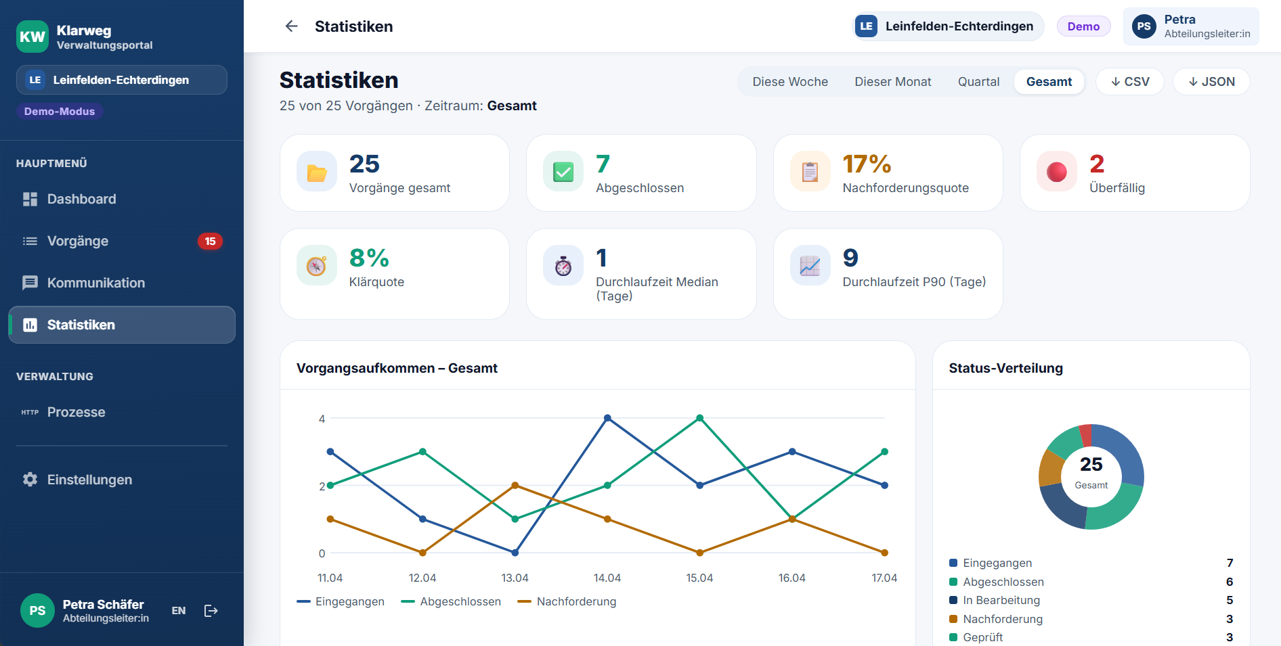This screenshot has height=646, width=1281.
Task: Click the Dashboard grid icon
Action: pos(30,199)
